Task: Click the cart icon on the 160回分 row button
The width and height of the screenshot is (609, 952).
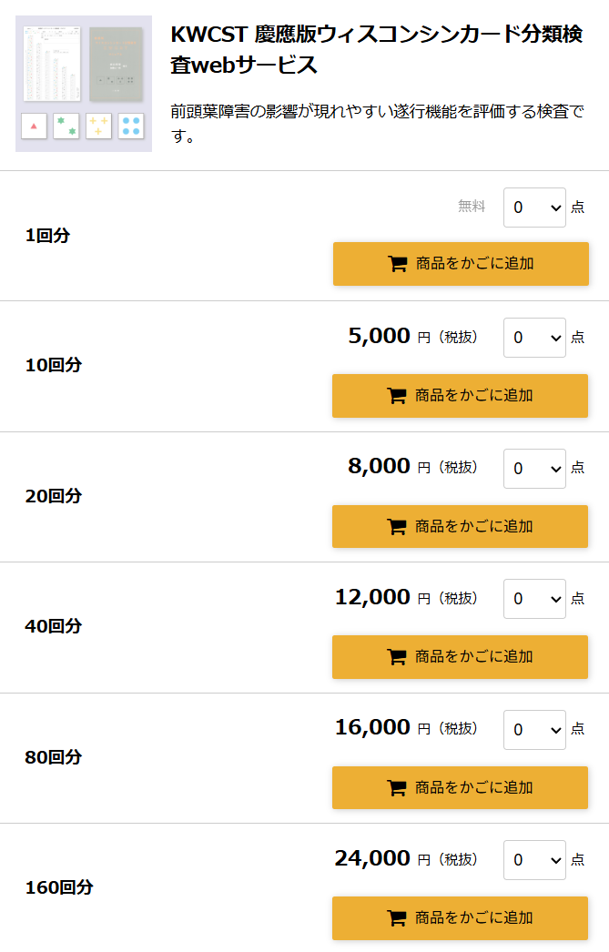Action: [396, 917]
